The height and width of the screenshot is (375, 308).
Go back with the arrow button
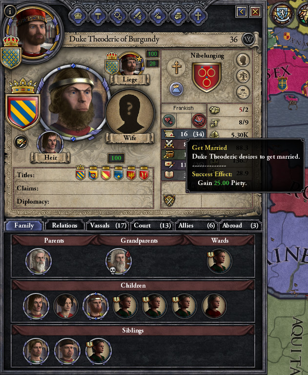click(241, 12)
